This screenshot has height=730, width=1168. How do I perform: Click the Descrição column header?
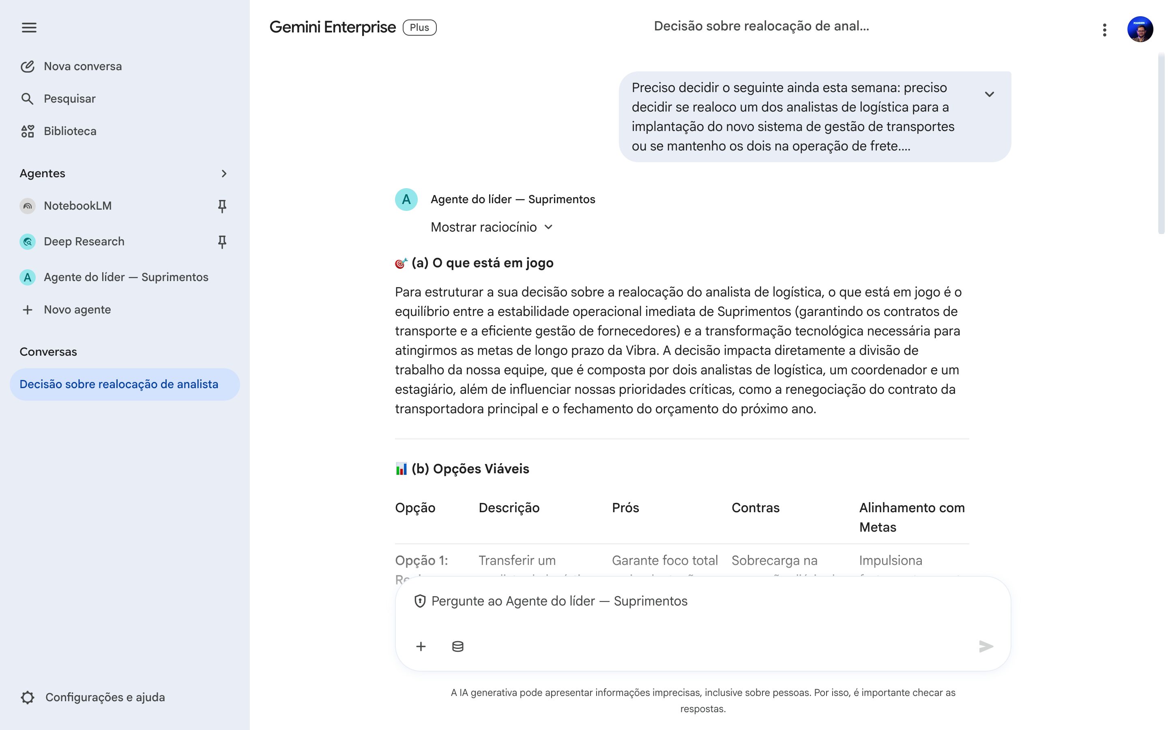coord(509,507)
